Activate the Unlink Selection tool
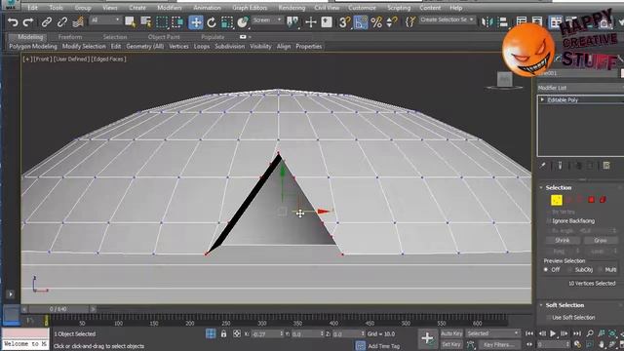Image resolution: width=624 pixels, height=351 pixels. coord(61,21)
